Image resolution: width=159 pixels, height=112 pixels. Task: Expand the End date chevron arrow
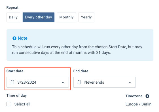coord(130,83)
